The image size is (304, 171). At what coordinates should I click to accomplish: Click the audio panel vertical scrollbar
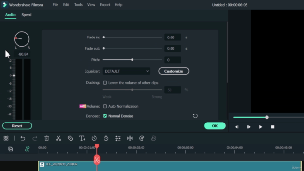[227, 52]
